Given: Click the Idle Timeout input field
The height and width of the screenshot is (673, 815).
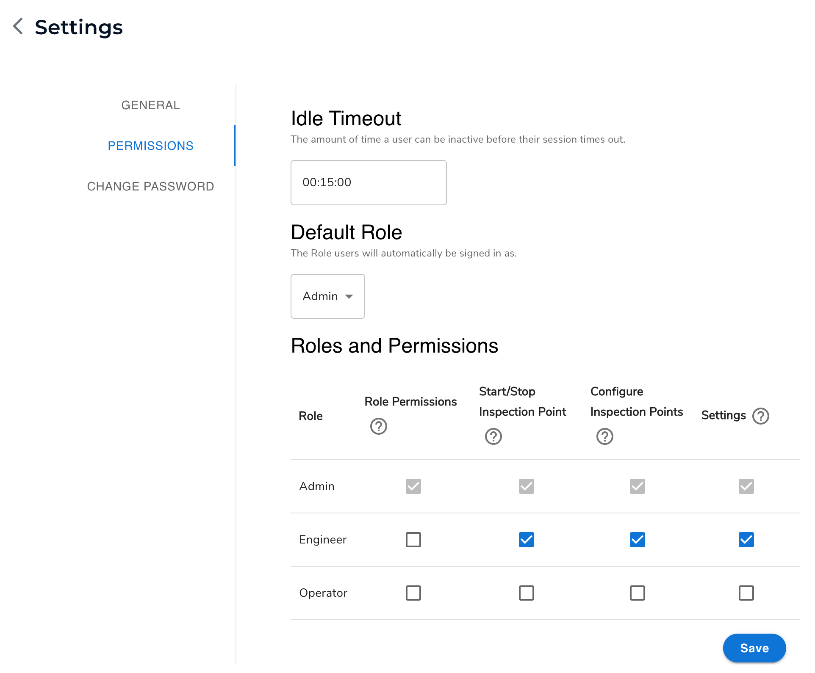Looking at the screenshot, I should click(x=368, y=182).
